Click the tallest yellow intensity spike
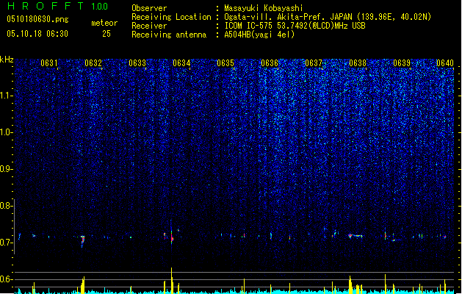Screen dimensions: 462x294 click(171, 280)
